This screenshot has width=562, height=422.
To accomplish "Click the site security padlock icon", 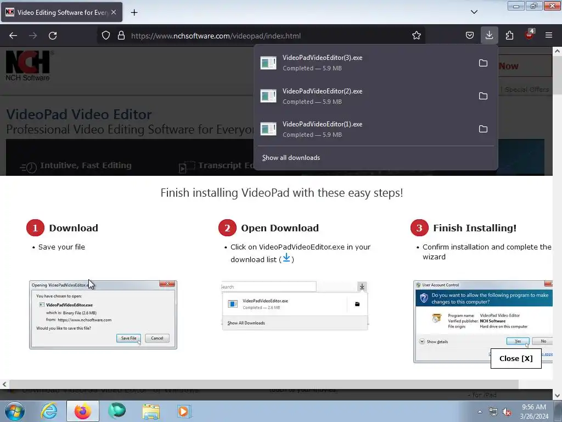I will (121, 36).
